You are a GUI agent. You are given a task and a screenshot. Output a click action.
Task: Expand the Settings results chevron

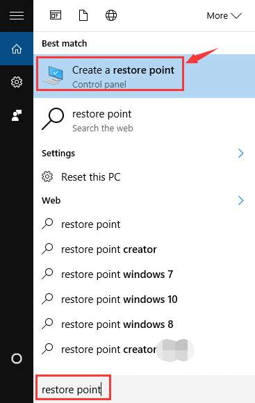tap(240, 153)
